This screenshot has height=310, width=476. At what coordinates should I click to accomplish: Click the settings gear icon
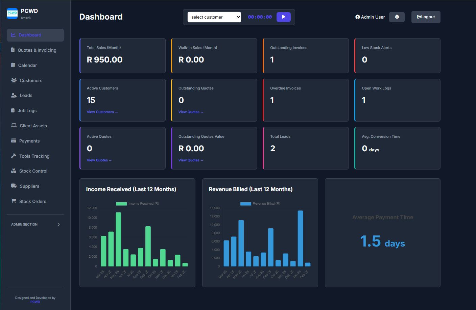click(397, 17)
